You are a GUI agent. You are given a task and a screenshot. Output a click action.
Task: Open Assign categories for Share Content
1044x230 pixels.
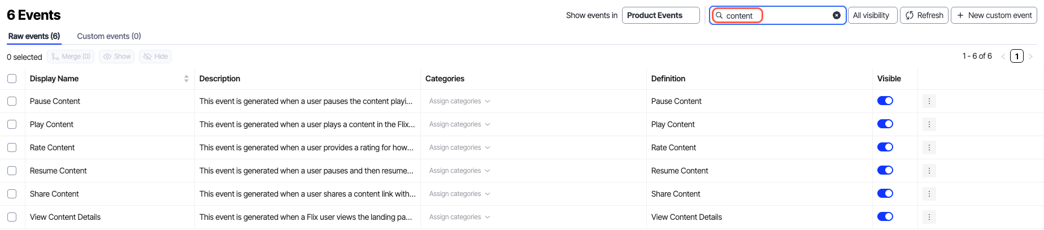(x=459, y=194)
